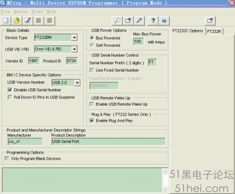Screen dimensions: 235x194
Task: Click the Vendor ID field showing 1987
Action: [x=34, y=61]
